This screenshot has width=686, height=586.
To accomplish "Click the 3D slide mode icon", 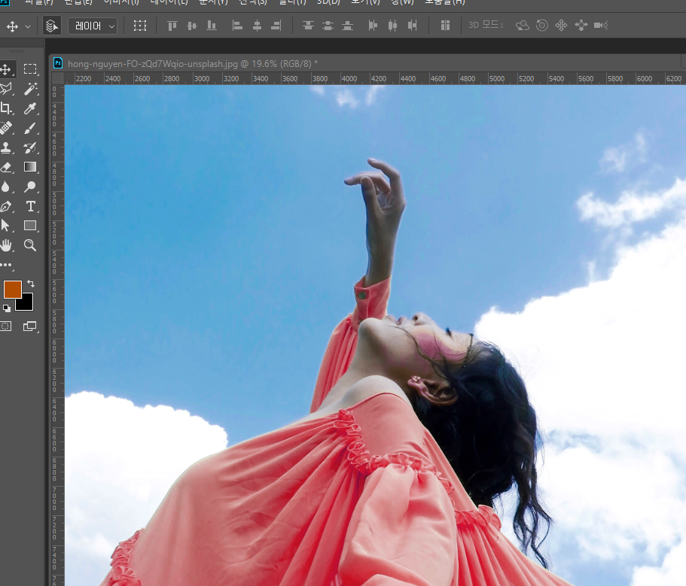I will (581, 26).
